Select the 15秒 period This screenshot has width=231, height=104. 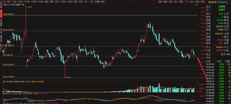tap(91, 2)
